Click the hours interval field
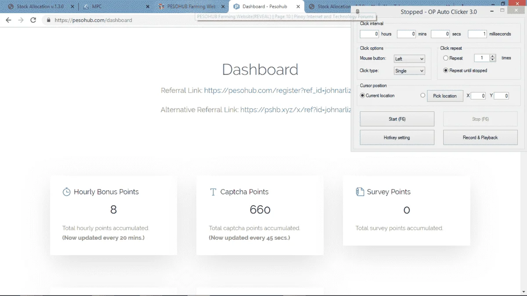This screenshot has height=296, width=527. point(369,34)
